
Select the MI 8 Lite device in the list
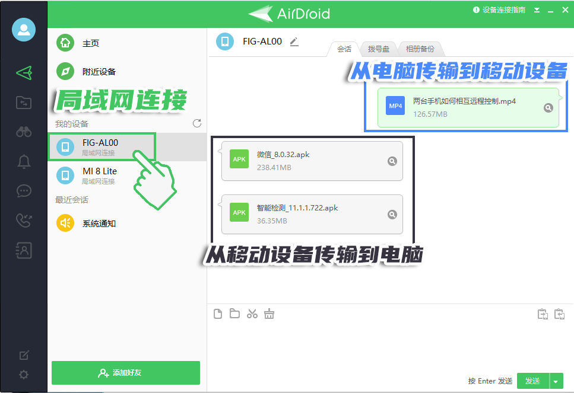[101, 175]
